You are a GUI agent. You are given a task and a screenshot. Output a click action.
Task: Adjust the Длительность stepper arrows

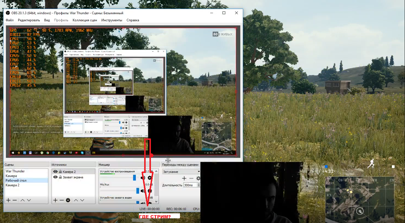tap(199, 185)
